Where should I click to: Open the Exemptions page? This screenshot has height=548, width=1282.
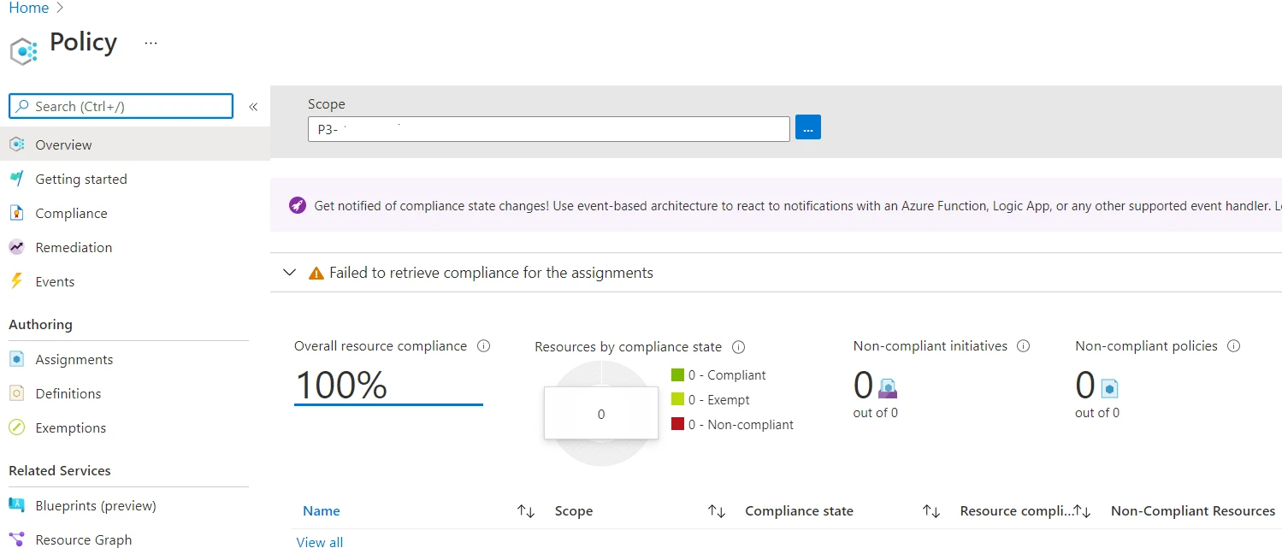pyautogui.click(x=70, y=427)
